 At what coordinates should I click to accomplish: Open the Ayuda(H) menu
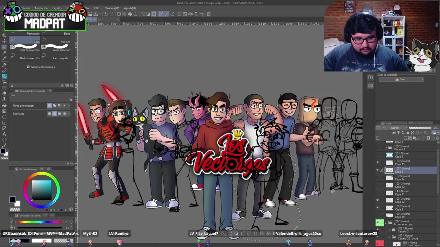click(x=130, y=8)
